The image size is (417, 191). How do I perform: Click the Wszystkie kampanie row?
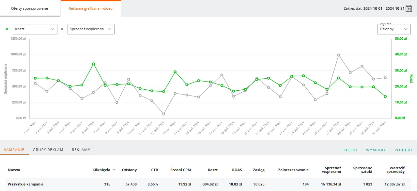click(x=208, y=184)
